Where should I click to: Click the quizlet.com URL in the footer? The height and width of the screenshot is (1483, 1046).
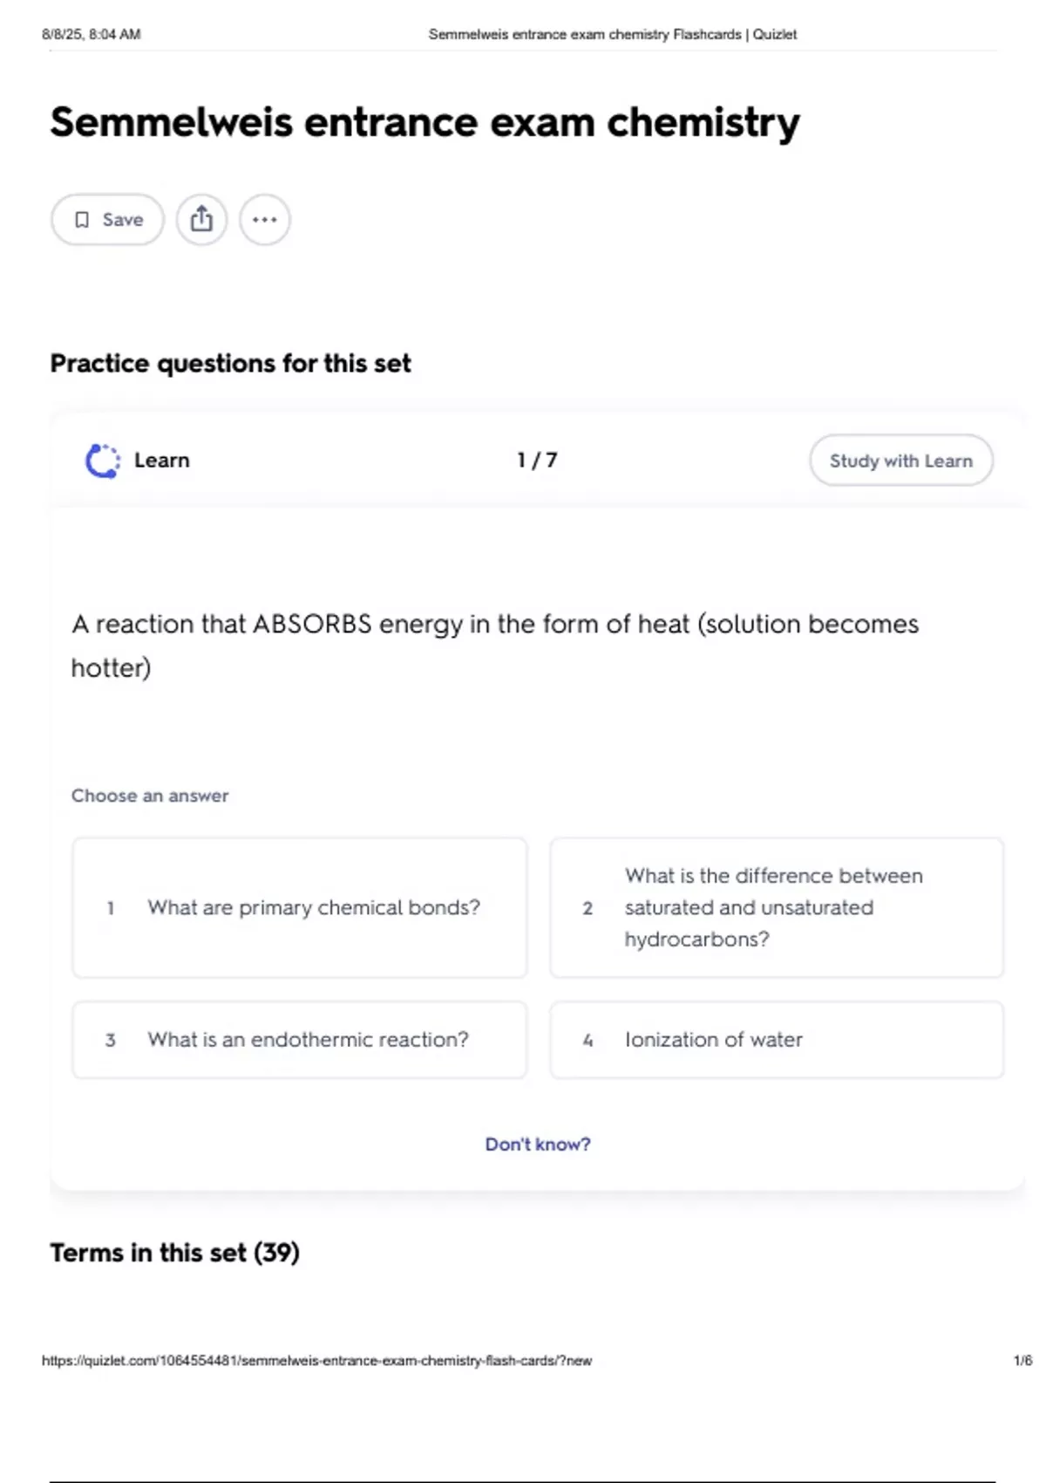[x=317, y=1361]
